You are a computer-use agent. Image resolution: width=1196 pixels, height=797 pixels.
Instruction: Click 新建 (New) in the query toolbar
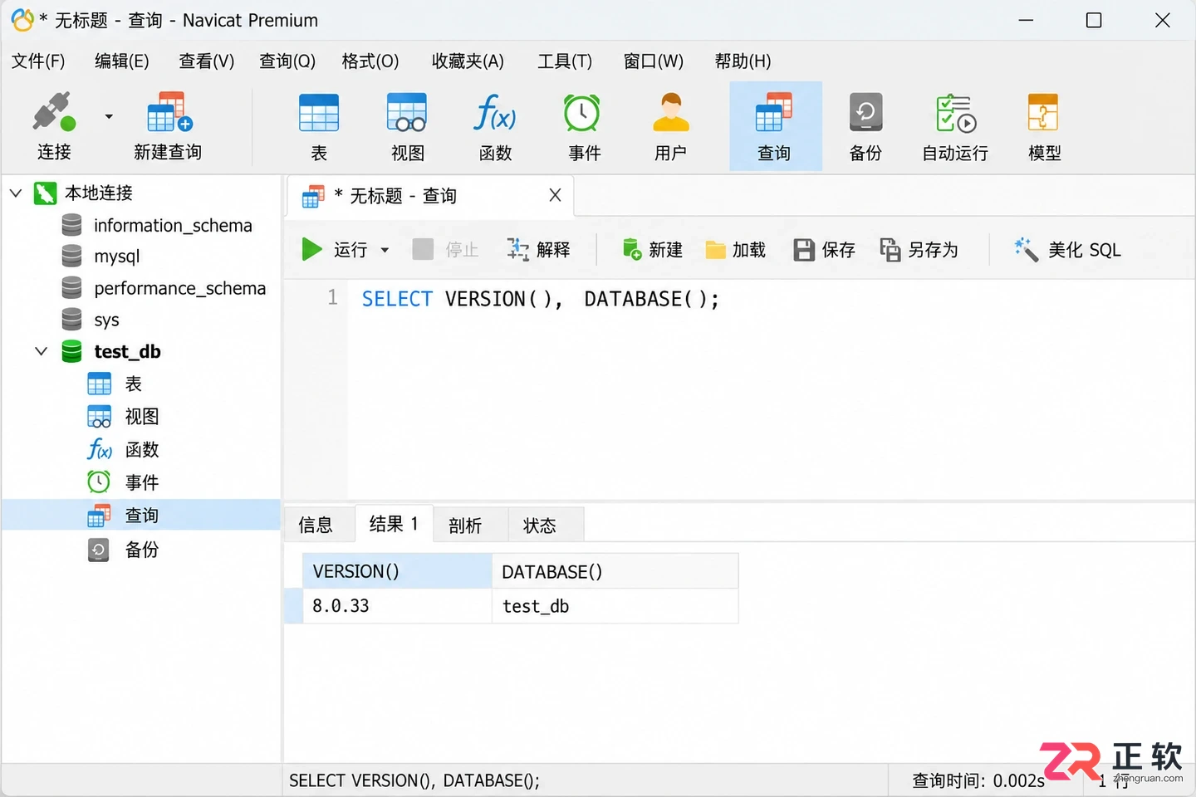coord(652,249)
